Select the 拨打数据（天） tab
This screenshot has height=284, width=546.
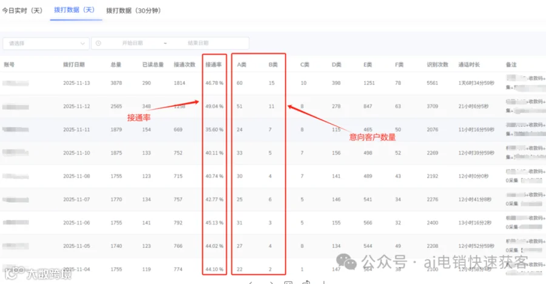tap(75, 10)
